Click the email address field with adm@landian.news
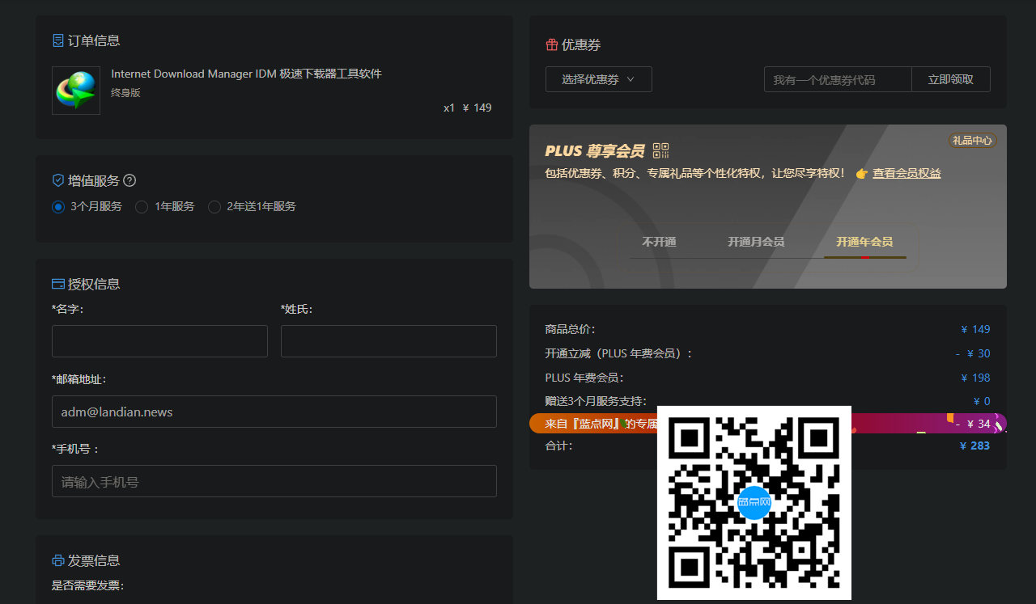 click(274, 412)
